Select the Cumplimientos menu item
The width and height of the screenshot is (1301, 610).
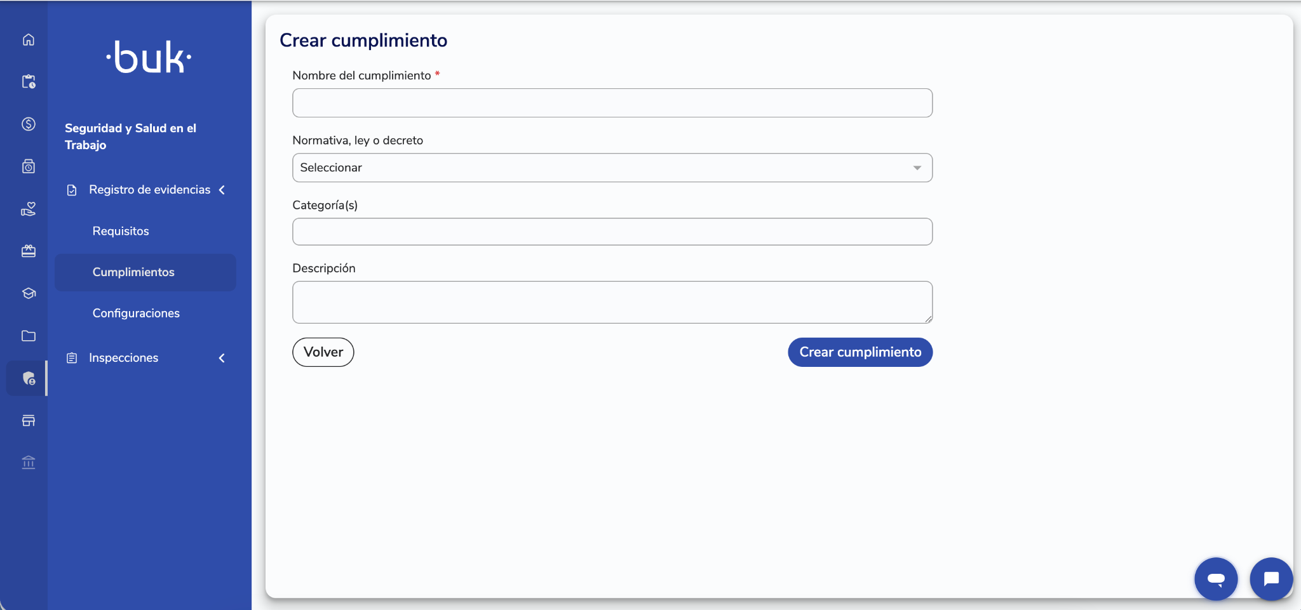click(145, 272)
